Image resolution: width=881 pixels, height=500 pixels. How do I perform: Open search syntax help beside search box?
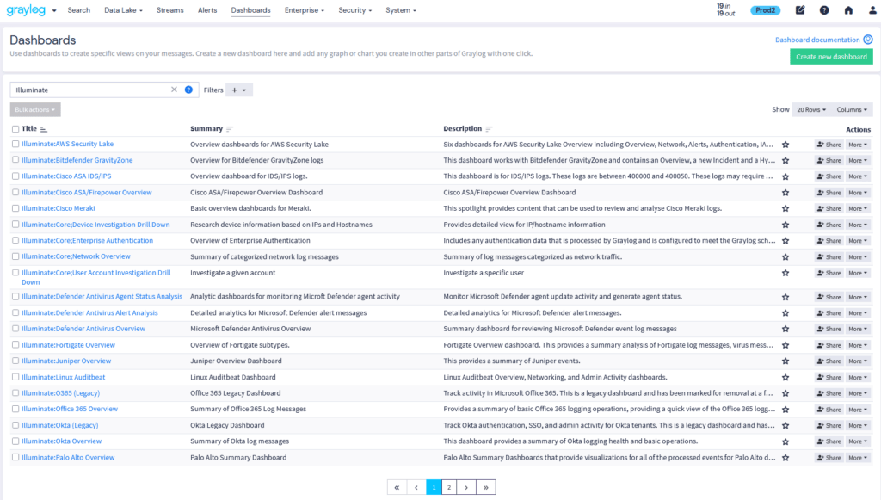tap(188, 90)
